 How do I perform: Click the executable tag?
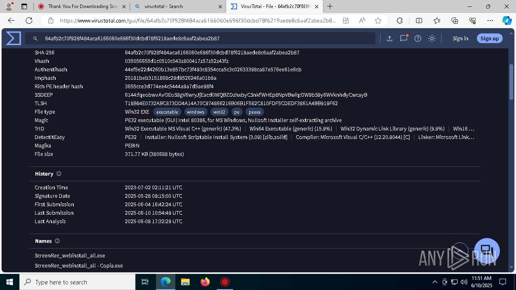[167, 112]
